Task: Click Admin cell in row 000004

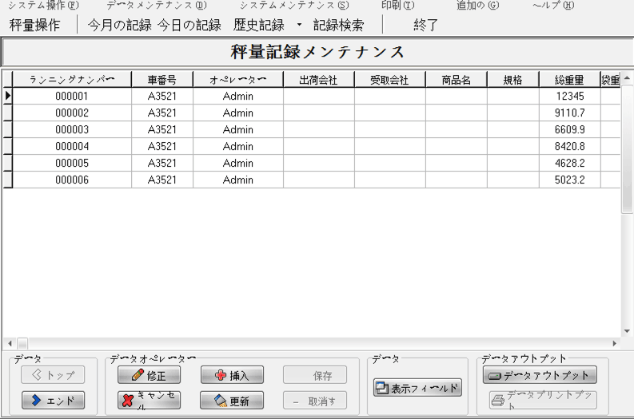Action: 238,146
